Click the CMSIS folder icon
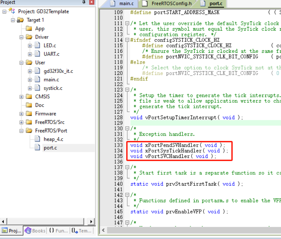 click(x=29, y=96)
